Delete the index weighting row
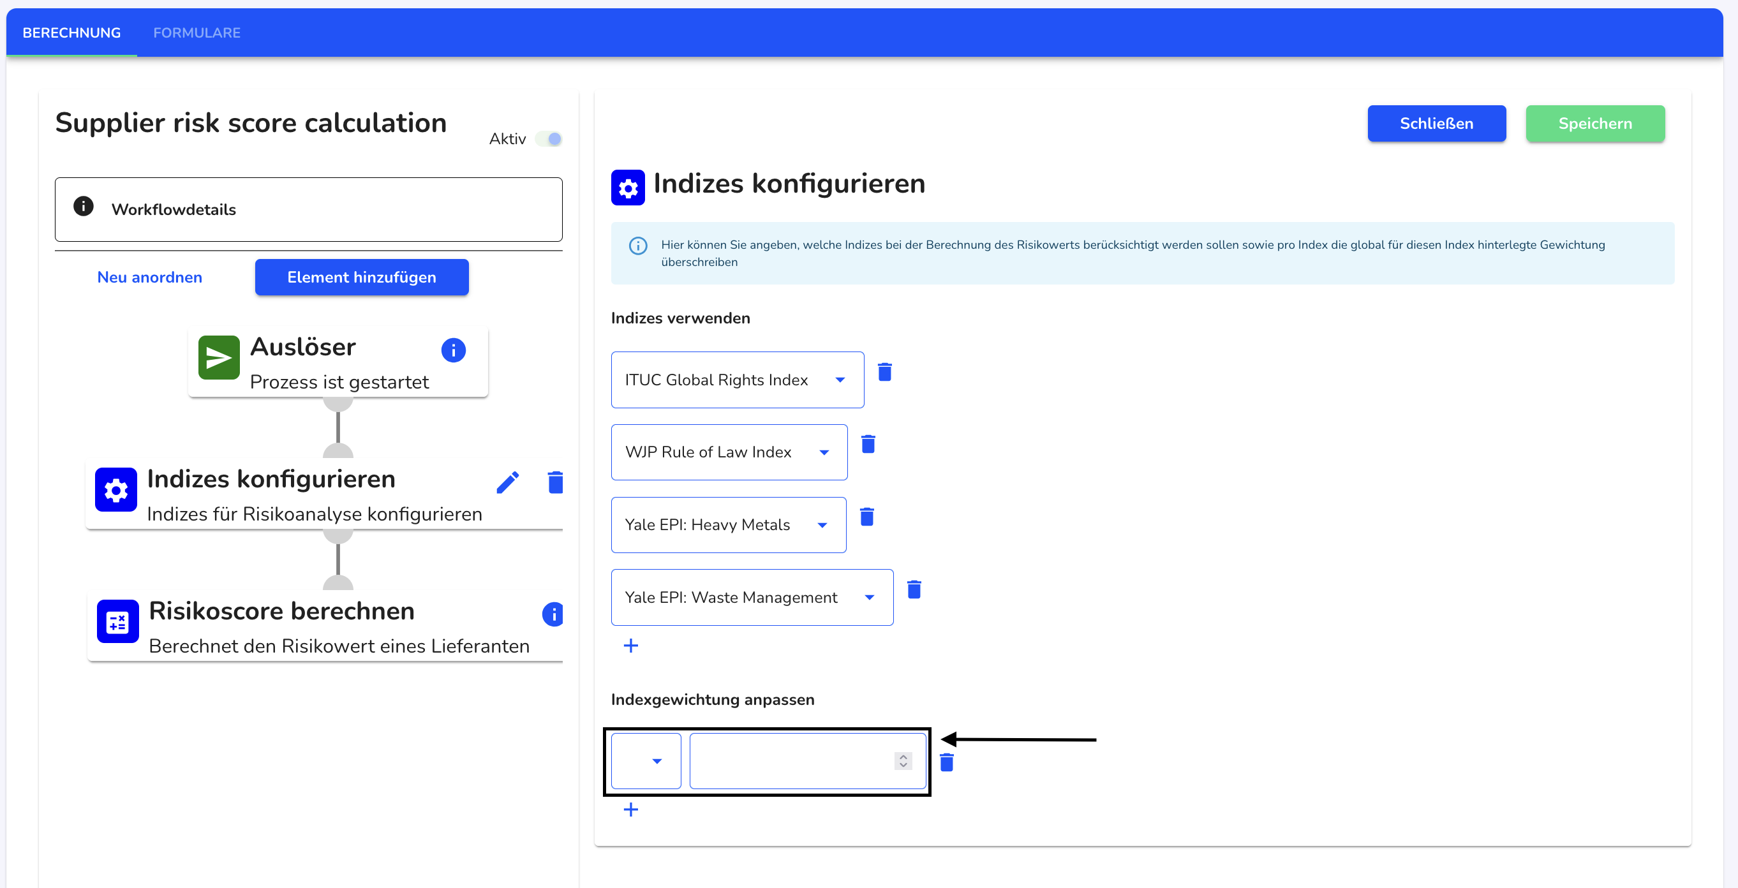Screen dimensions: 1738x888 coord(946,762)
